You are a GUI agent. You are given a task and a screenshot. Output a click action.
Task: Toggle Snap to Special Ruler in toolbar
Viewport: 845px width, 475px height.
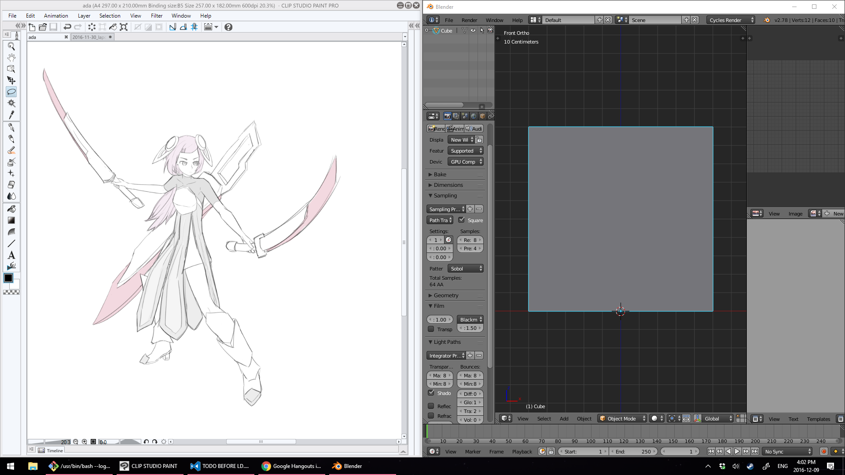click(183, 27)
